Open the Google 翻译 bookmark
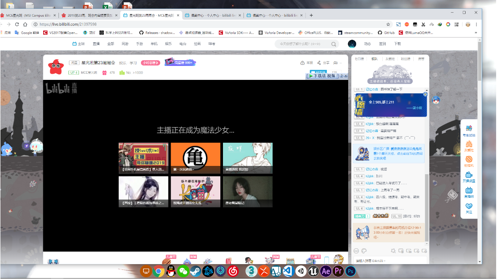Screen dimensions: 497x279 pos(27,33)
